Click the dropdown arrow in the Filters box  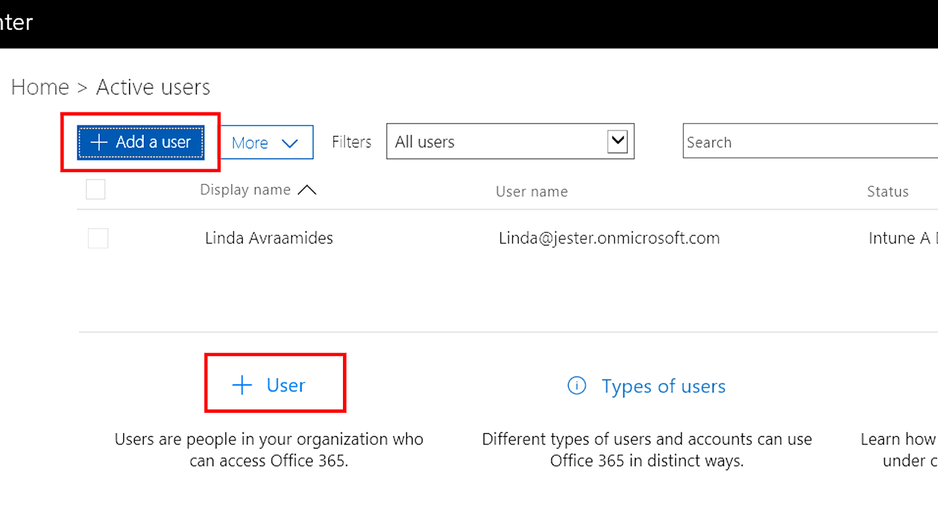click(617, 141)
